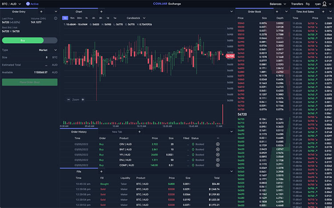Select the Order History tab
This screenshot has height=208, width=334.
tap(79, 132)
